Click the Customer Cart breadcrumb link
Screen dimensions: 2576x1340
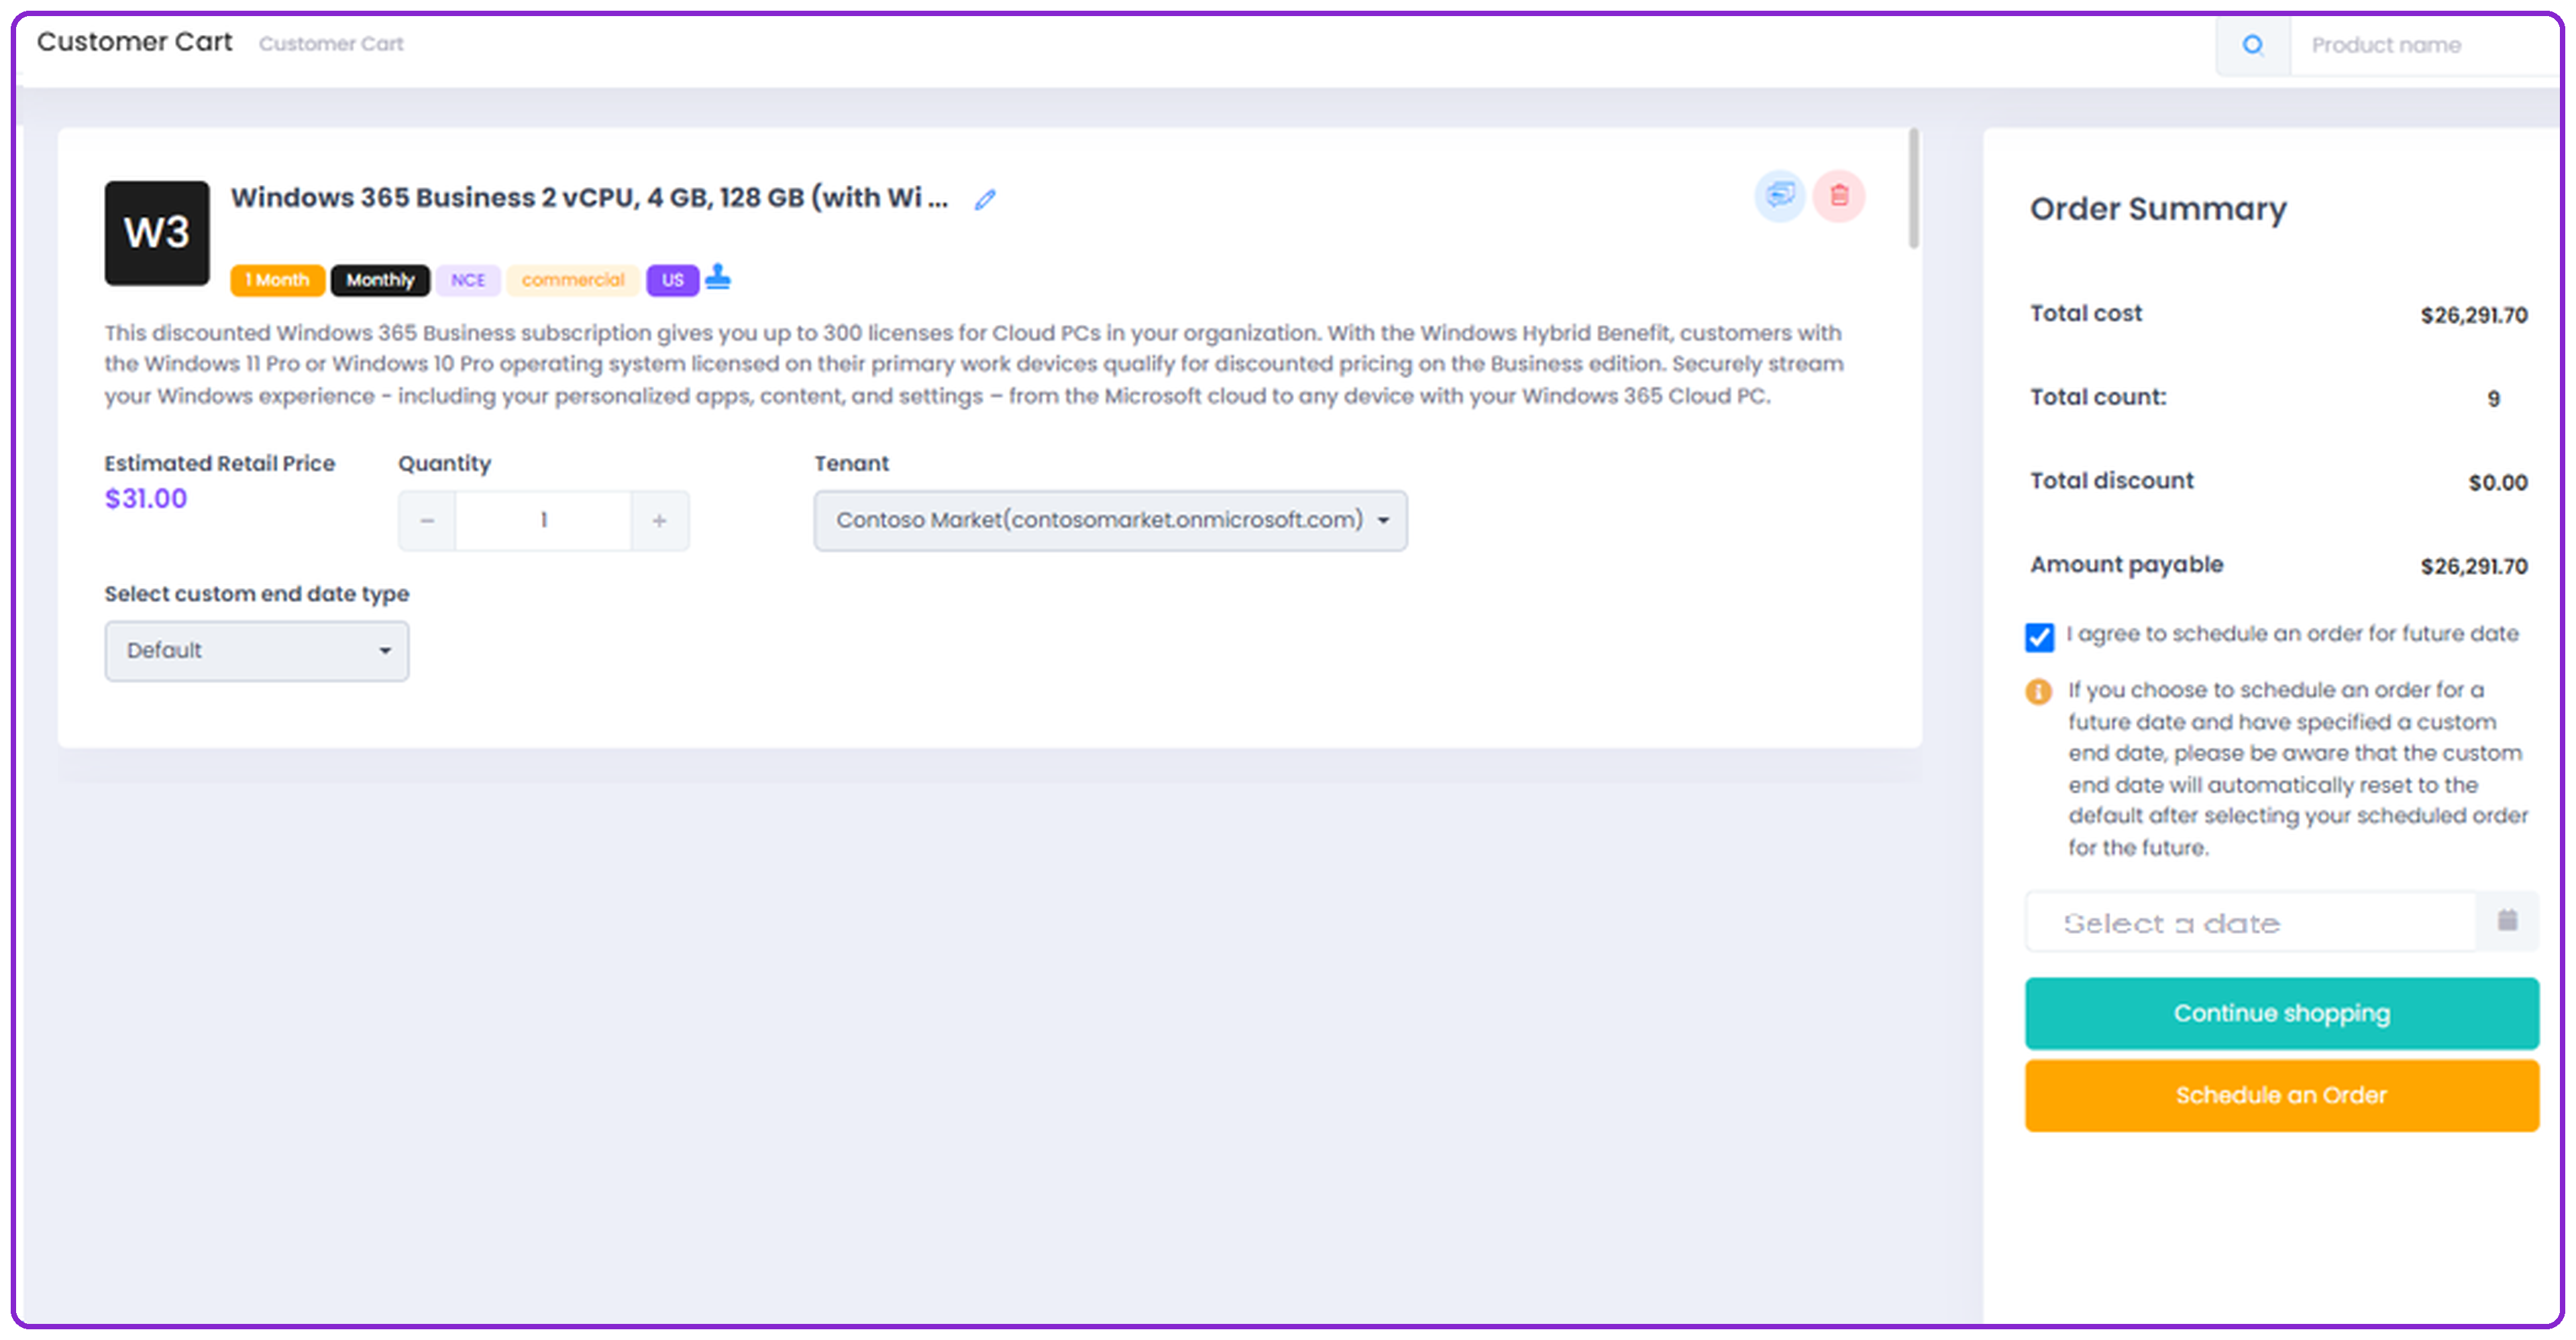coord(331,44)
